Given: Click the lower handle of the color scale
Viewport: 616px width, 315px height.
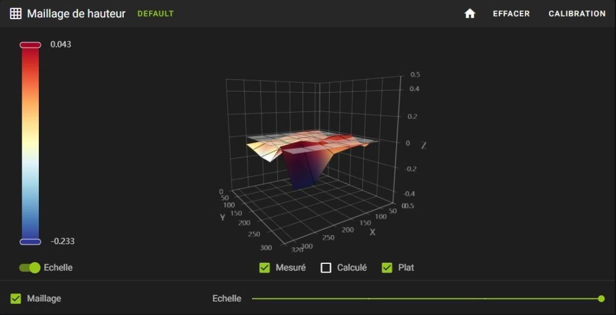Looking at the screenshot, I should click(30, 242).
